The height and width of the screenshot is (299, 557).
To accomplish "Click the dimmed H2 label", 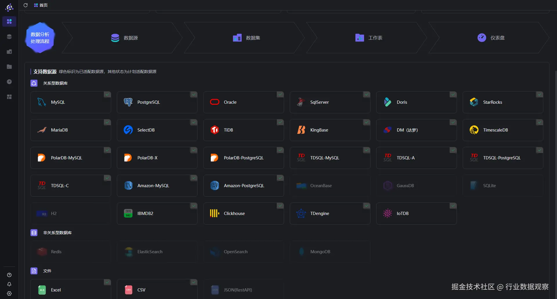I will (54, 214).
